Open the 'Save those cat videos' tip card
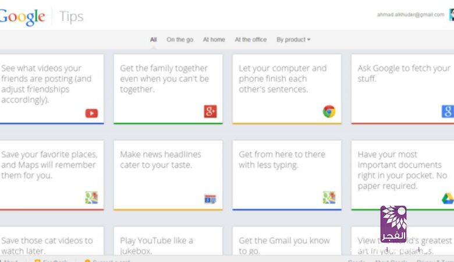 click(x=49, y=243)
